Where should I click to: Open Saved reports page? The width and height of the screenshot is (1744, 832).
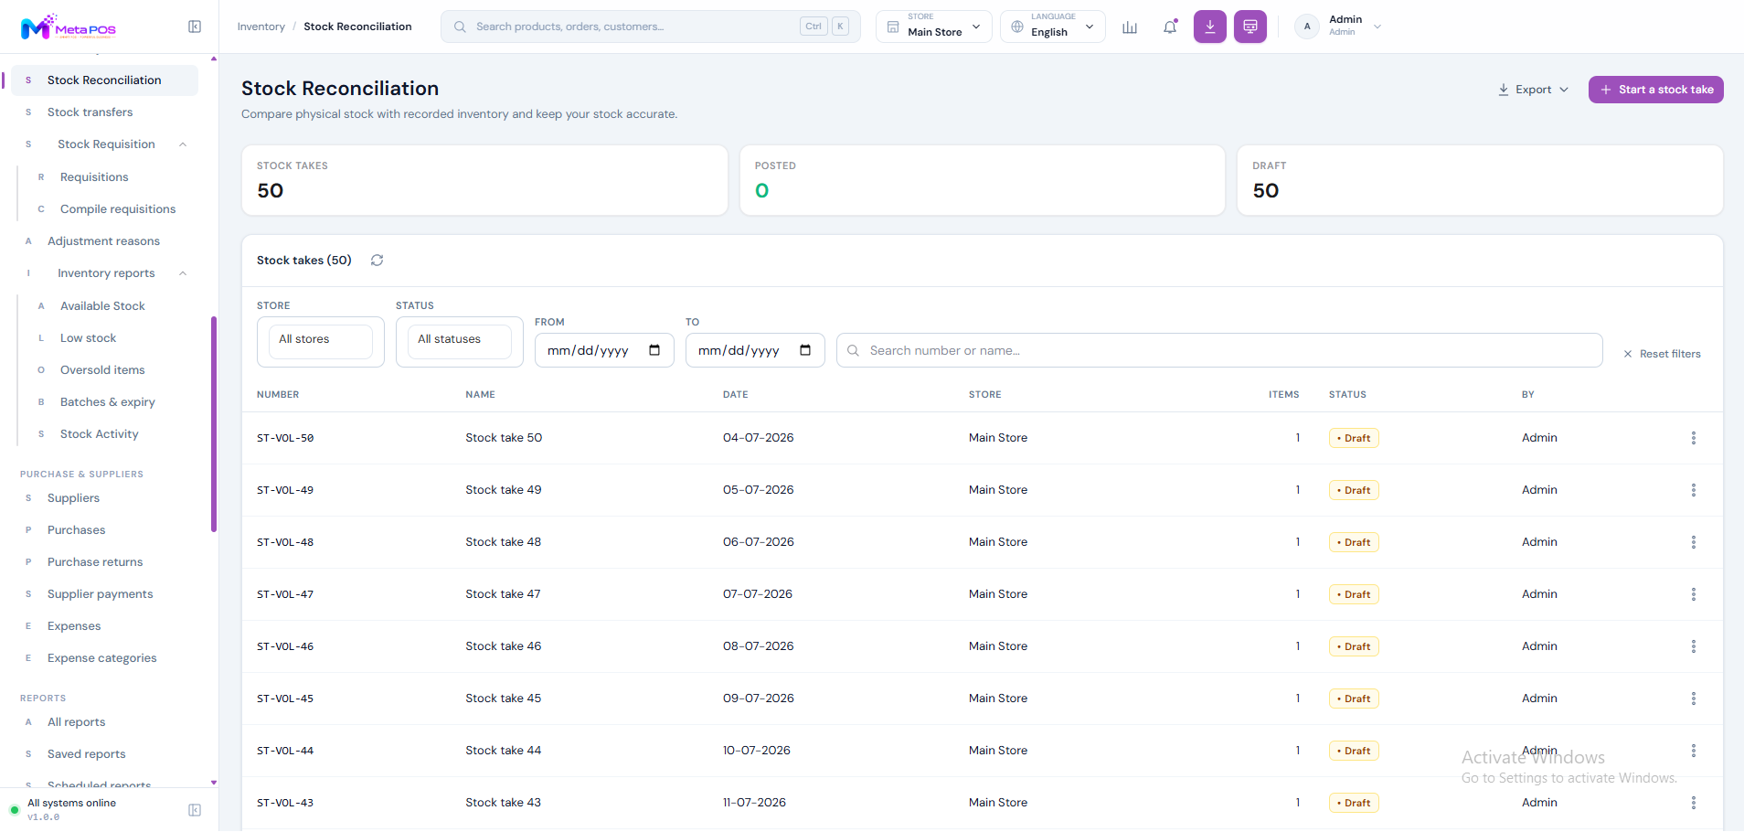click(86, 754)
